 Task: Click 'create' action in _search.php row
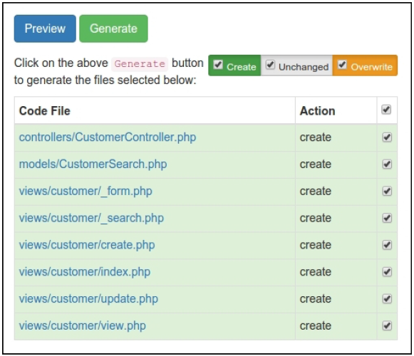pos(315,218)
